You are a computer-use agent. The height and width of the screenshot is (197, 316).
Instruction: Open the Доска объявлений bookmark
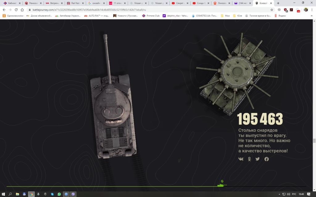pyautogui.click(x=39, y=16)
